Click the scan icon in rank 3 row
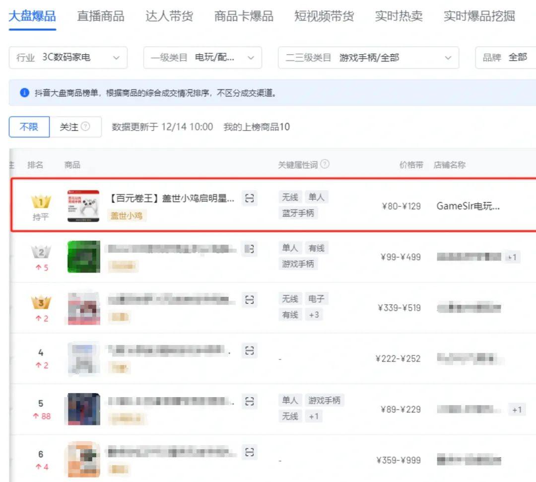This screenshot has width=536, height=482. pyautogui.click(x=250, y=300)
